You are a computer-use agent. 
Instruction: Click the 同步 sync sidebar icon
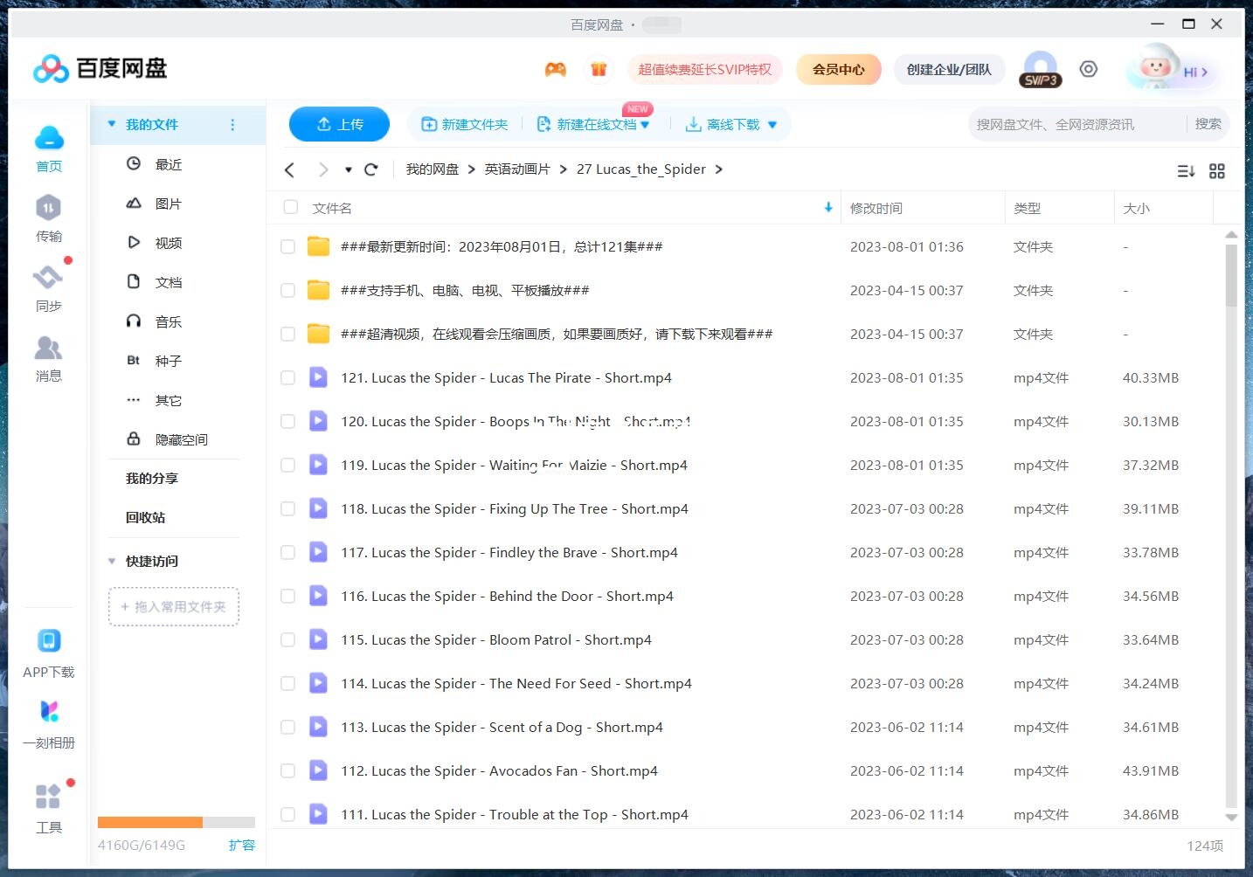pyautogui.click(x=48, y=279)
